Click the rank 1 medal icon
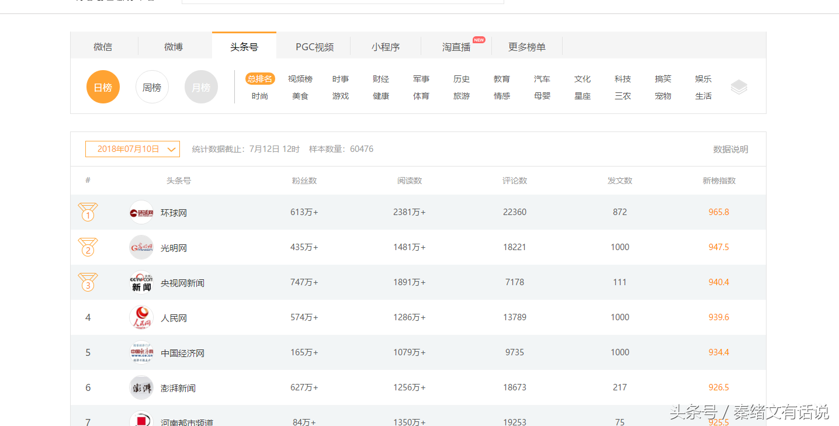Screen dimensions: 839x426 pyautogui.click(x=88, y=212)
